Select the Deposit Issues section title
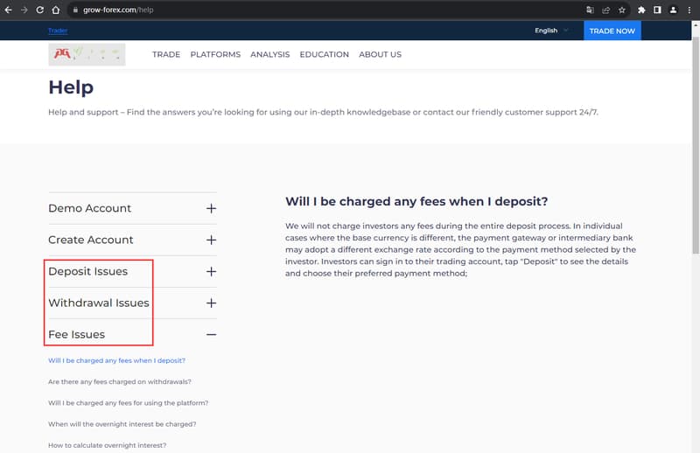 point(88,271)
